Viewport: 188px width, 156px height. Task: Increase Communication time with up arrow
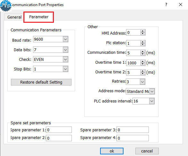click(x=142, y=52)
